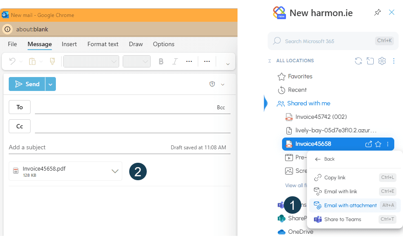Choose Email with attachment menu item
Image resolution: width=403 pixels, height=242 pixels.
pos(355,205)
